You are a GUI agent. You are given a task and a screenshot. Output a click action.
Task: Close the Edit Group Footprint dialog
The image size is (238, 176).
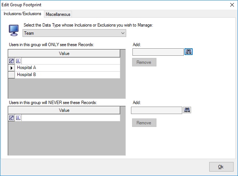tap(232, 5)
